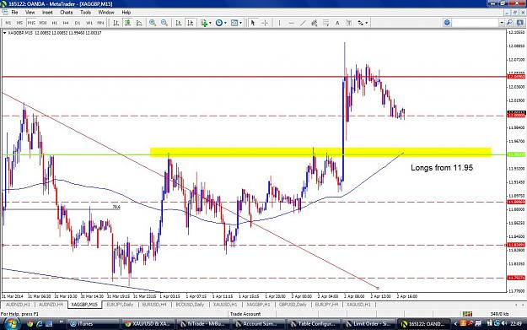Switch to the BCOUSD,Daily chart tab
Viewport: 527px width, 330px height.
click(x=190, y=305)
